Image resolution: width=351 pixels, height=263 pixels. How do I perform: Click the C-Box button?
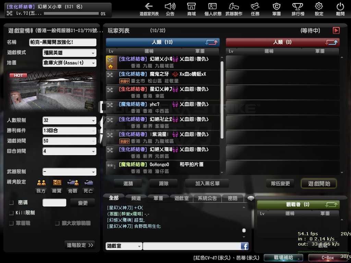pyautogui.click(x=327, y=258)
